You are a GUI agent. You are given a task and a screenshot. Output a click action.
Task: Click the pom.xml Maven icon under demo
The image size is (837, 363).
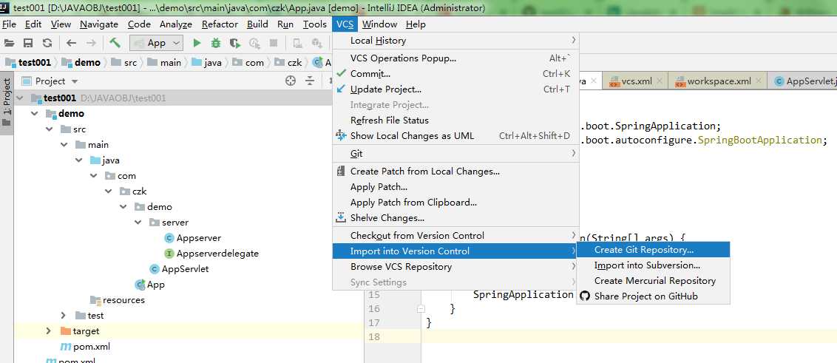(66, 347)
